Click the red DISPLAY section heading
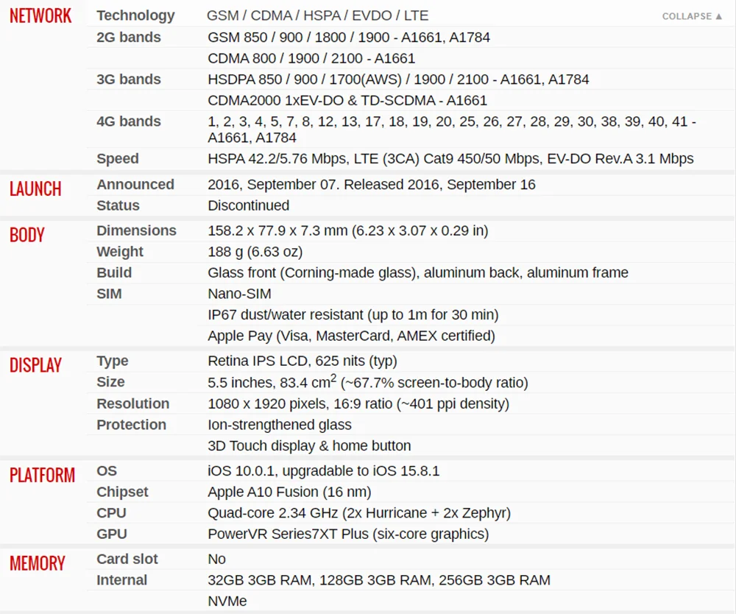This screenshot has height=614, width=736. (x=35, y=365)
